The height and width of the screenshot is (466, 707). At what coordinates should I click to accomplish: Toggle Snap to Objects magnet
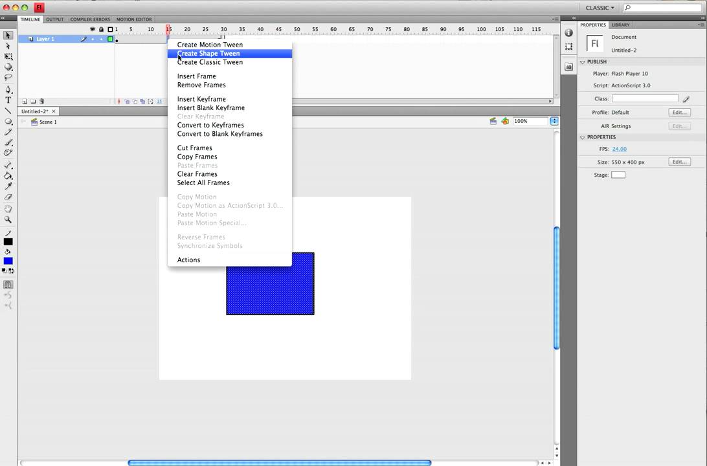click(8, 284)
